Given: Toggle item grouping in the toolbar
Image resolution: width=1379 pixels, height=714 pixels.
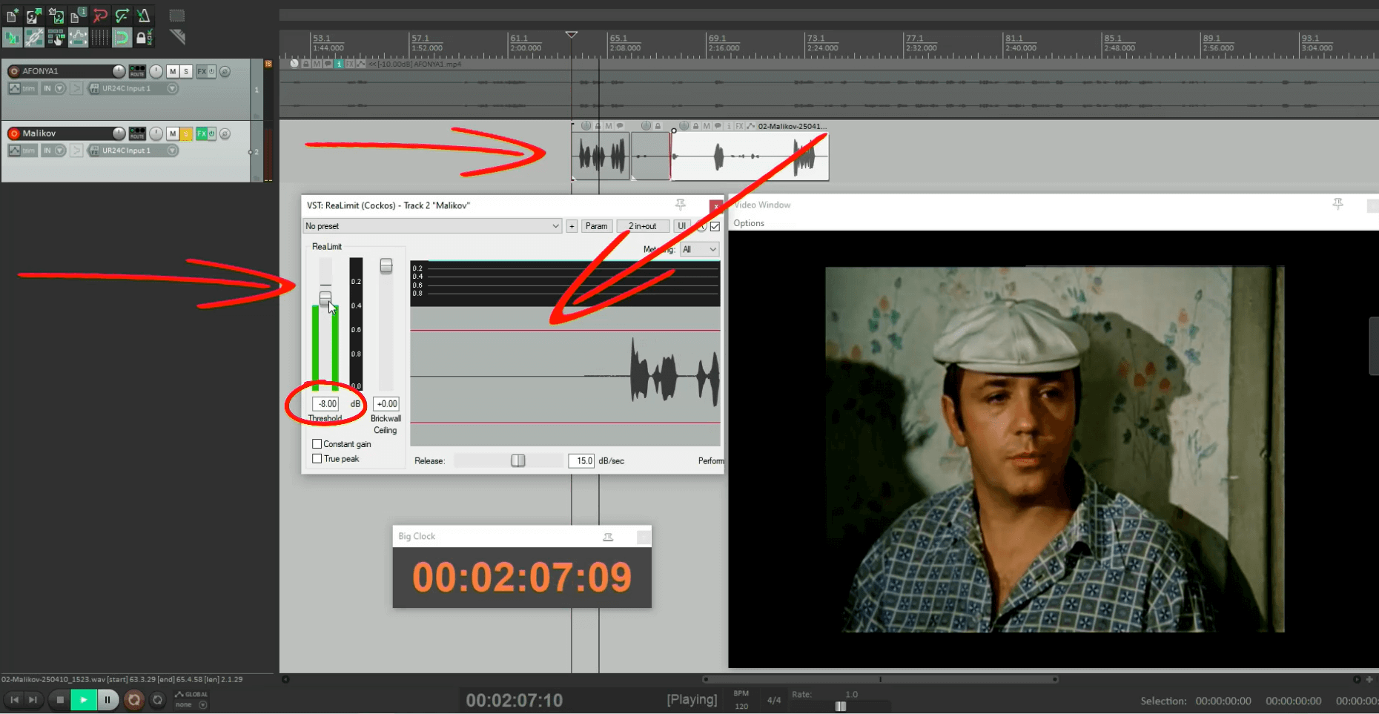Looking at the screenshot, I should pos(34,37).
